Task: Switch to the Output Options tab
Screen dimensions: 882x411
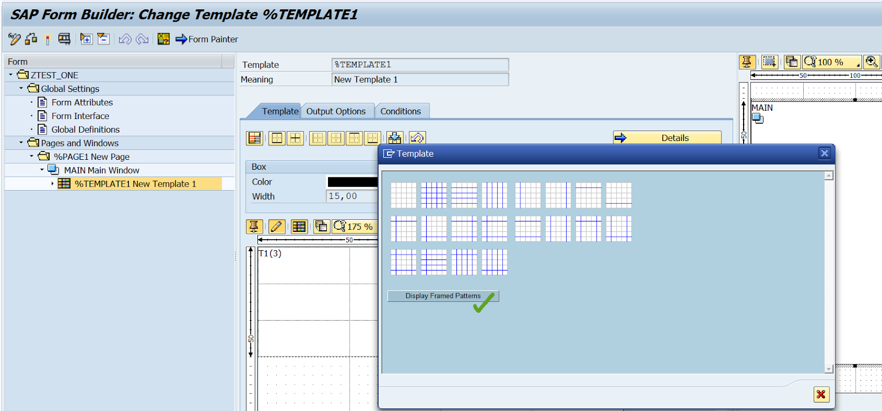Action: (336, 111)
